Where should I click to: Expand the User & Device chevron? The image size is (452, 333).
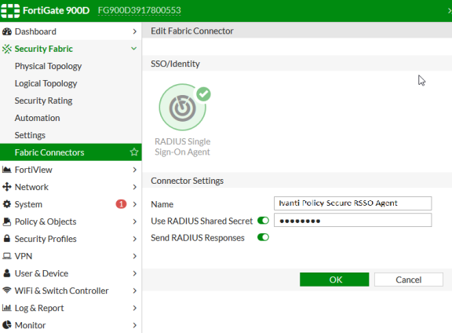[134, 273]
